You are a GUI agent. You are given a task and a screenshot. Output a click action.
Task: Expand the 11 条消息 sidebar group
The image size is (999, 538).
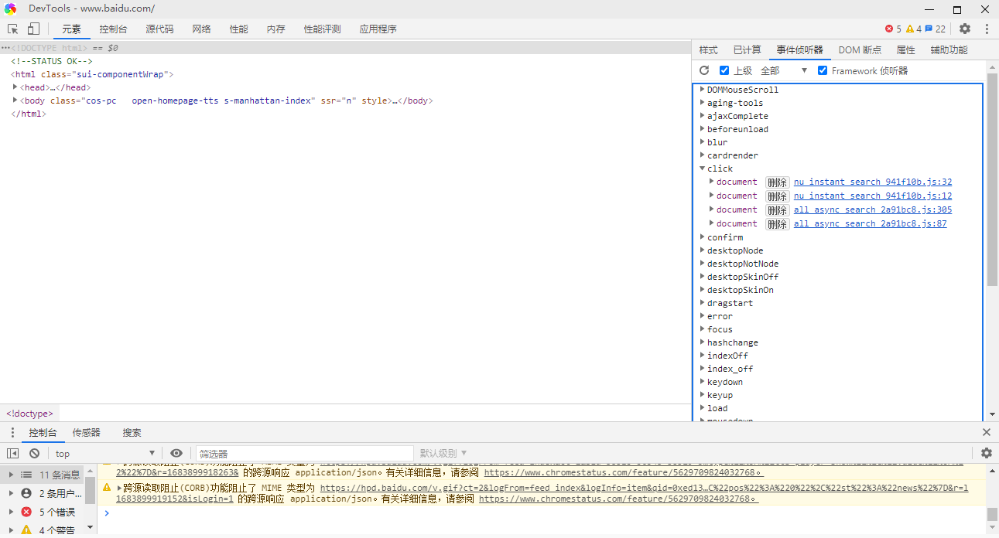10,475
